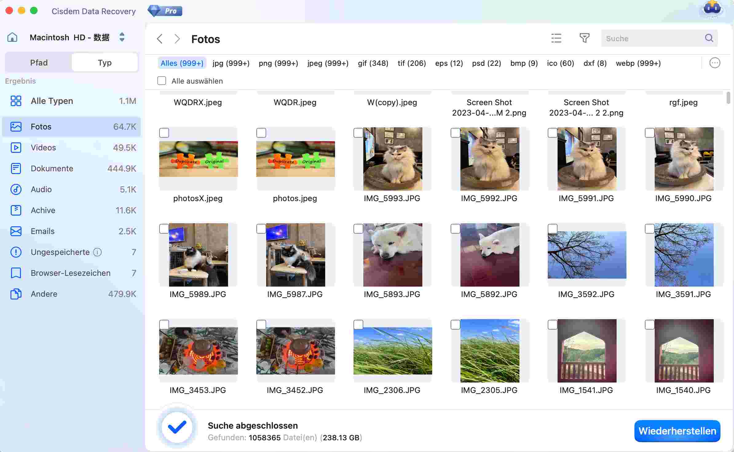Open Browser-Lesezeichen bookmark icon
The height and width of the screenshot is (452, 734).
tap(16, 273)
